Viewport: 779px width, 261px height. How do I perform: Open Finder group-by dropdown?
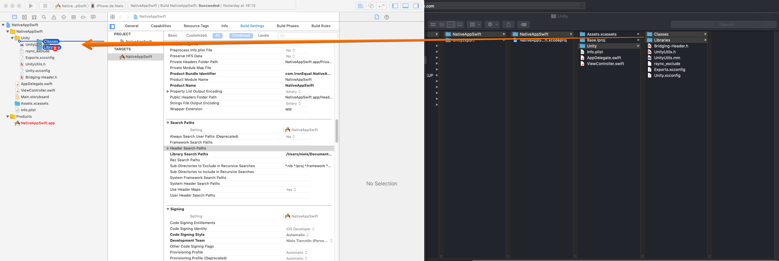click(474, 25)
